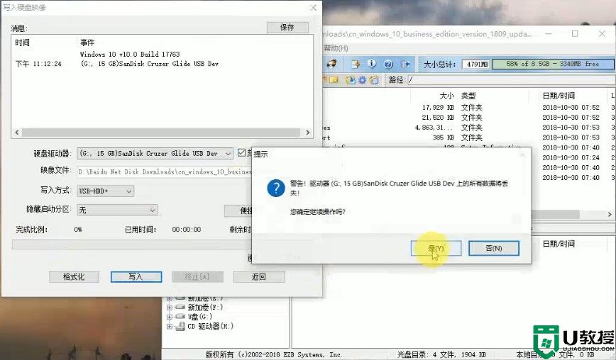
Task: Click the icon right of the gear
Action: (374, 80)
